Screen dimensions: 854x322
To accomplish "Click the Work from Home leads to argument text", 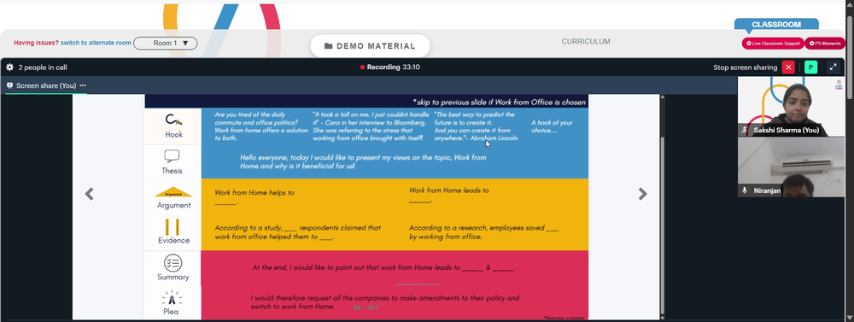I will [449, 195].
